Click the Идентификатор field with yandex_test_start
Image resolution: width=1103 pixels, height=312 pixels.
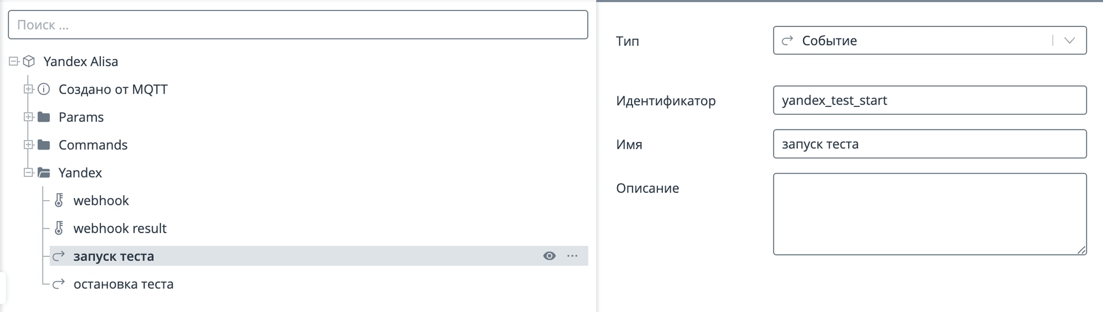point(930,100)
